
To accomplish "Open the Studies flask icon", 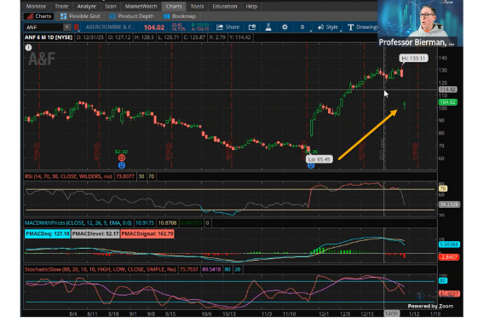I will tap(268, 27).
